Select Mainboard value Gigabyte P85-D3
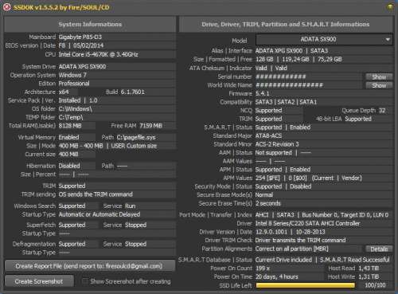The image size is (398, 294). [80, 37]
